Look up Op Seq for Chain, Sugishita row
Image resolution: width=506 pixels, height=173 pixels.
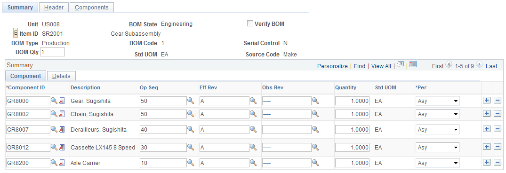click(x=191, y=114)
